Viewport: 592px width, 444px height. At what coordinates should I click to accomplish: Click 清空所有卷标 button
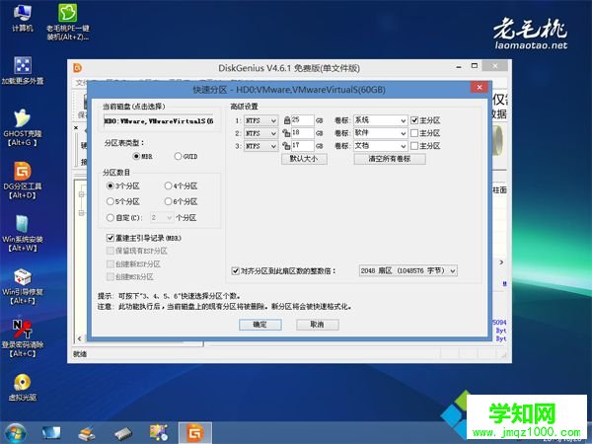pos(390,159)
